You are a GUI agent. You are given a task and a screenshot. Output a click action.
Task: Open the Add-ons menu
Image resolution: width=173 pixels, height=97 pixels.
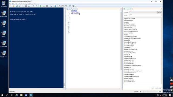pyautogui.click(x=31, y=4)
